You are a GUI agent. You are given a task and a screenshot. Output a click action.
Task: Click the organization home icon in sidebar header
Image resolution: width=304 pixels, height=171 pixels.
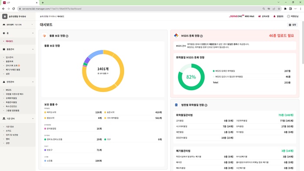tap(5, 16)
